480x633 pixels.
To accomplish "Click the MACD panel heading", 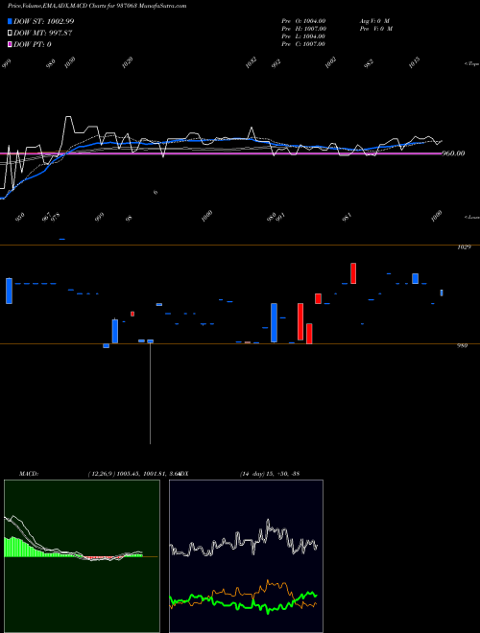I will pos(28,474).
